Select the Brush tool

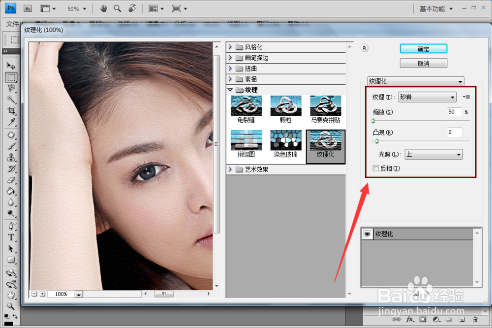tap(11, 146)
